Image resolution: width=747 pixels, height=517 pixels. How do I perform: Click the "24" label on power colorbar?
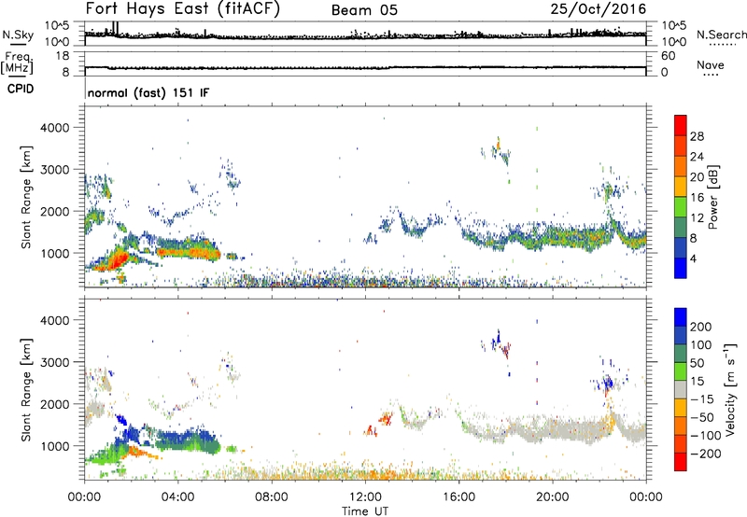pos(697,157)
